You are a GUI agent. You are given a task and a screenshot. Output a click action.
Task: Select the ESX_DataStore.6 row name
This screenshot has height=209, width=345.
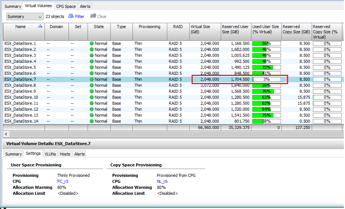click(20, 73)
